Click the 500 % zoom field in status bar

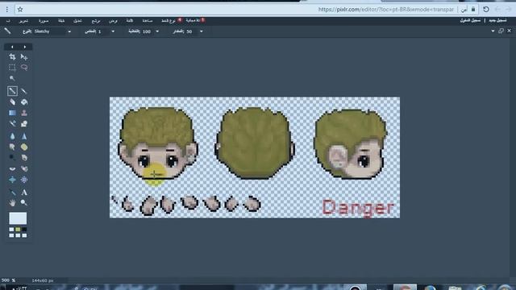point(9,280)
